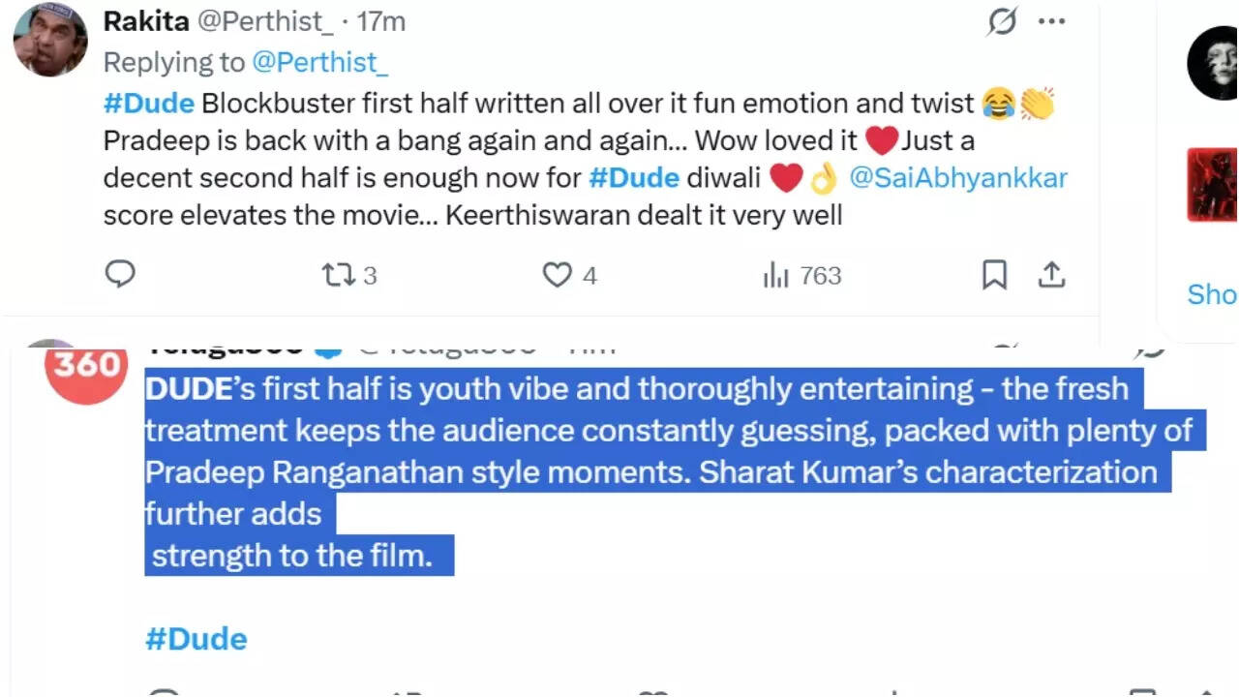1239x697 pixels.
Task: Open the black-and-white sidebar profile avatar
Action: click(1214, 64)
